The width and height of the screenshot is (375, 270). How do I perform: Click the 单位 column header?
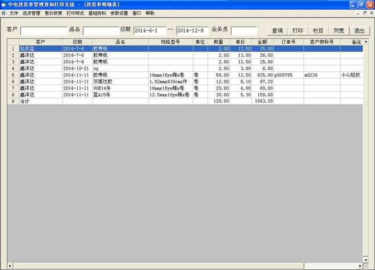(x=200, y=42)
